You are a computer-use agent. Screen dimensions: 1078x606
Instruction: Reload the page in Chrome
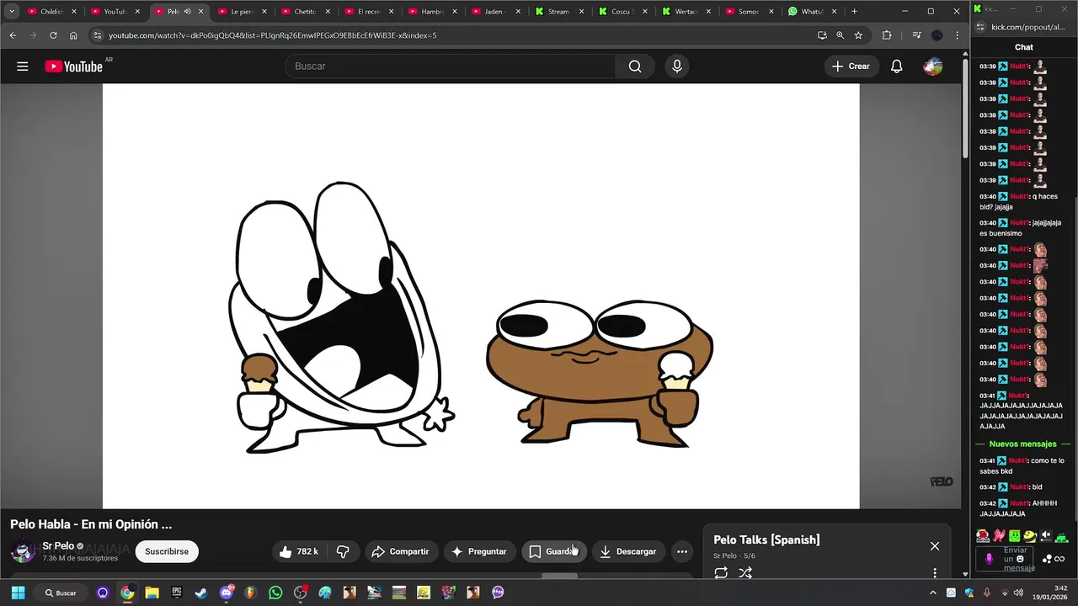click(53, 35)
